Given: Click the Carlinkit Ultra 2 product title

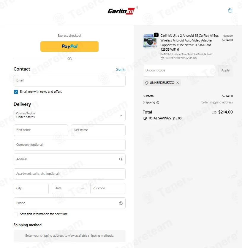Looking at the screenshot, I should (x=189, y=43).
